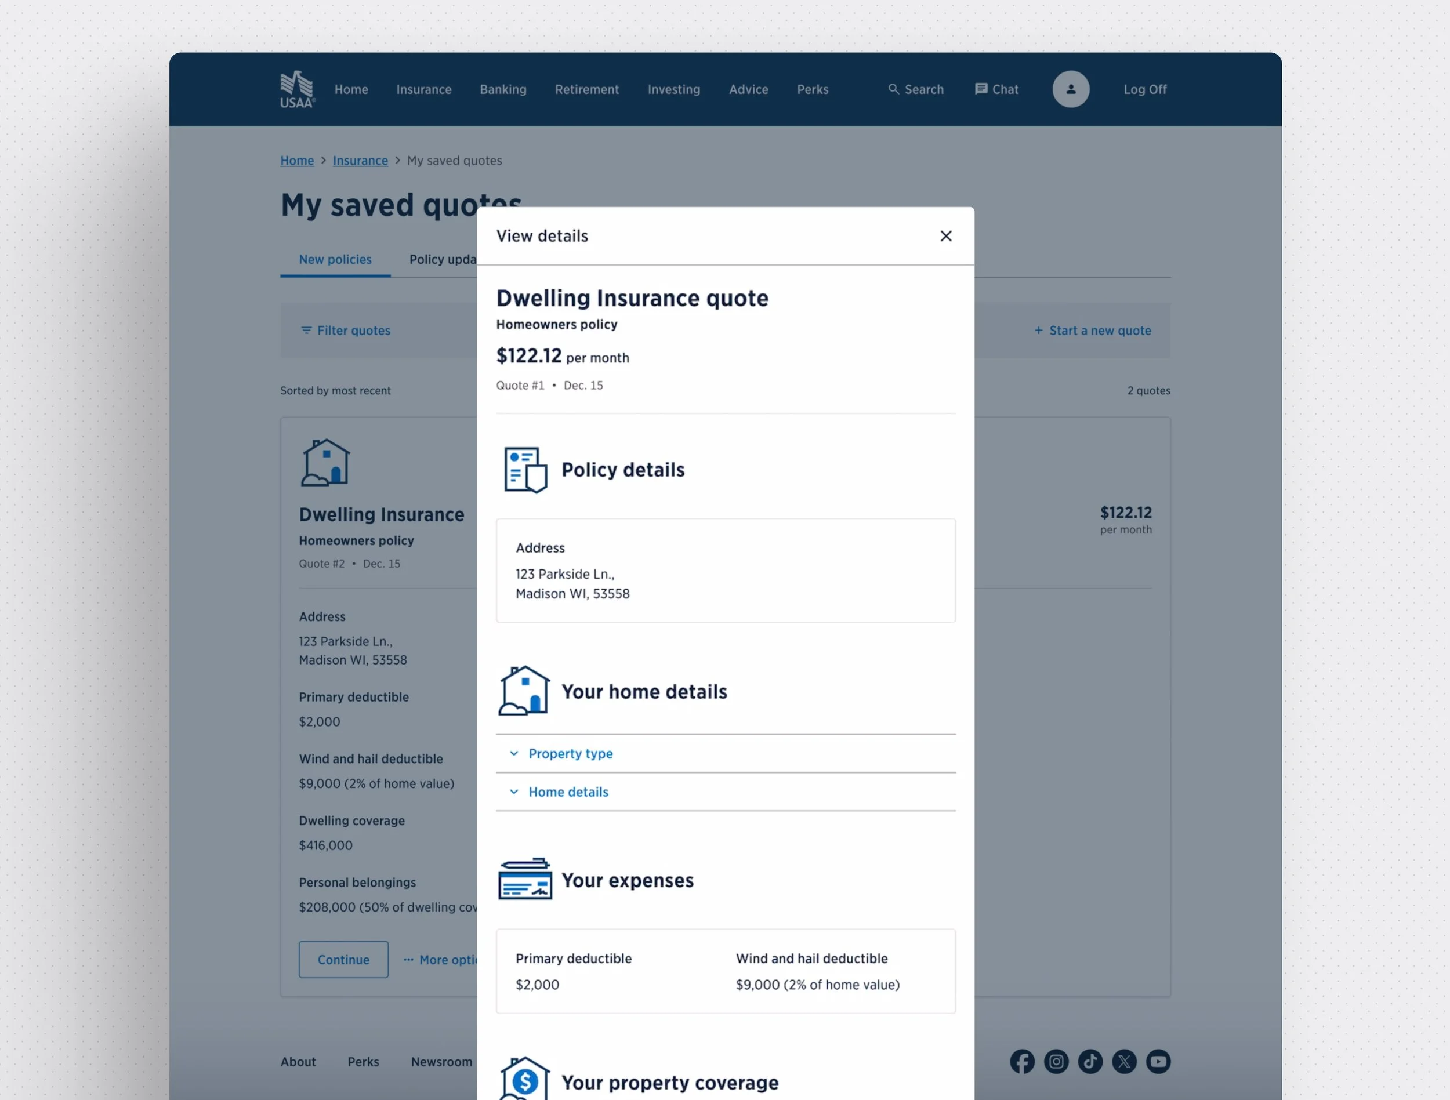
Task: Click the Your expenses checkbook icon
Action: tap(524, 880)
